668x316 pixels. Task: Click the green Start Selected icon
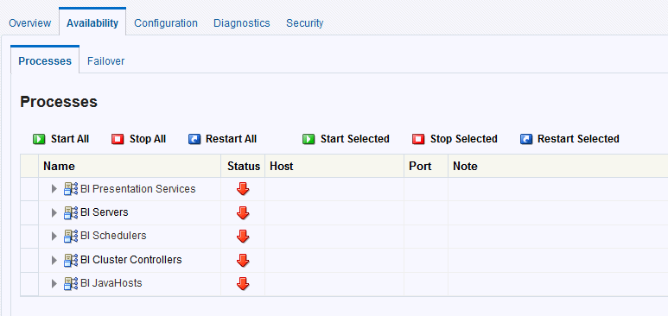point(309,139)
